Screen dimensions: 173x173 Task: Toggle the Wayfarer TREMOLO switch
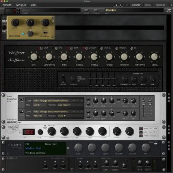click(117, 48)
